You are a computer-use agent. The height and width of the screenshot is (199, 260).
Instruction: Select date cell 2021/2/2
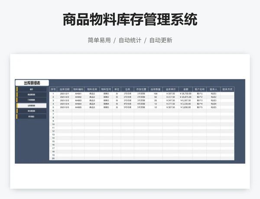(x=65, y=97)
